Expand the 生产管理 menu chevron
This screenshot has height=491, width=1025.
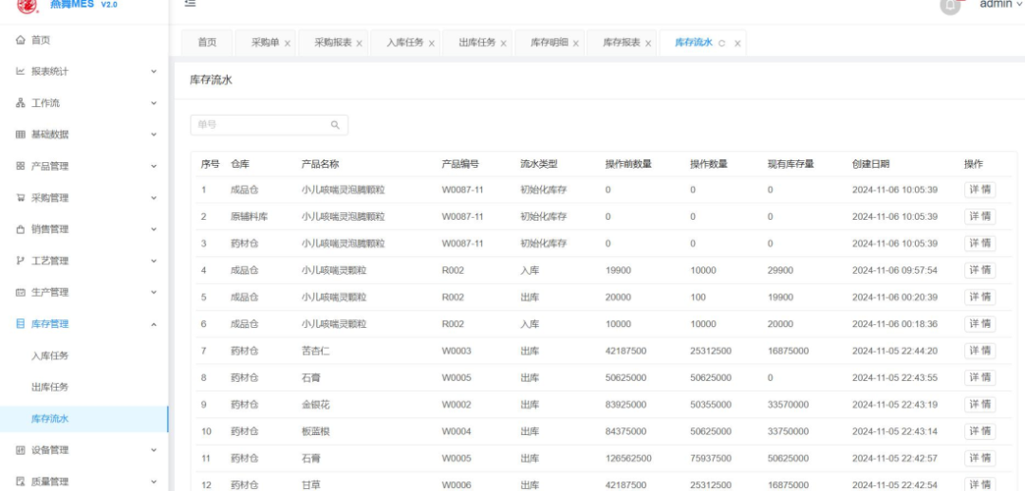pos(155,292)
